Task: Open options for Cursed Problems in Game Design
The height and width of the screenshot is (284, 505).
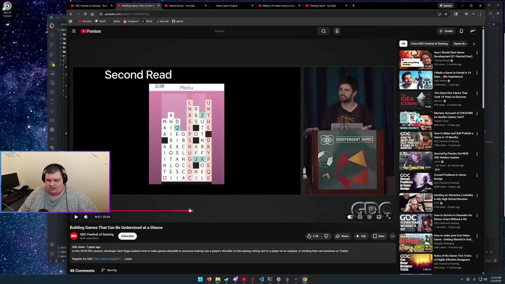Action: tap(477, 175)
